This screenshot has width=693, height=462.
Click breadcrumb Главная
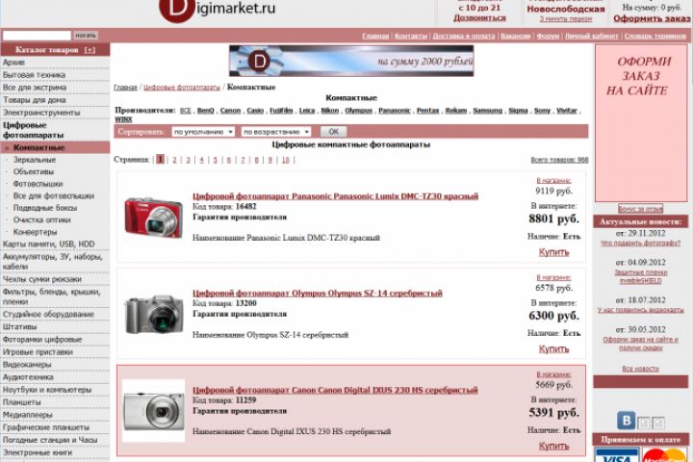tap(125, 88)
